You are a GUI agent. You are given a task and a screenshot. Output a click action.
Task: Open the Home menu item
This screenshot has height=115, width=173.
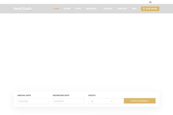tap(56, 9)
